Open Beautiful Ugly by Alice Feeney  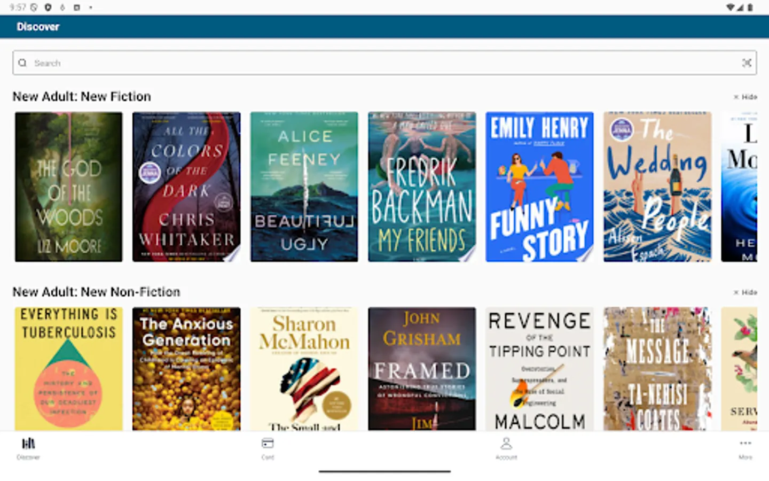(x=304, y=187)
